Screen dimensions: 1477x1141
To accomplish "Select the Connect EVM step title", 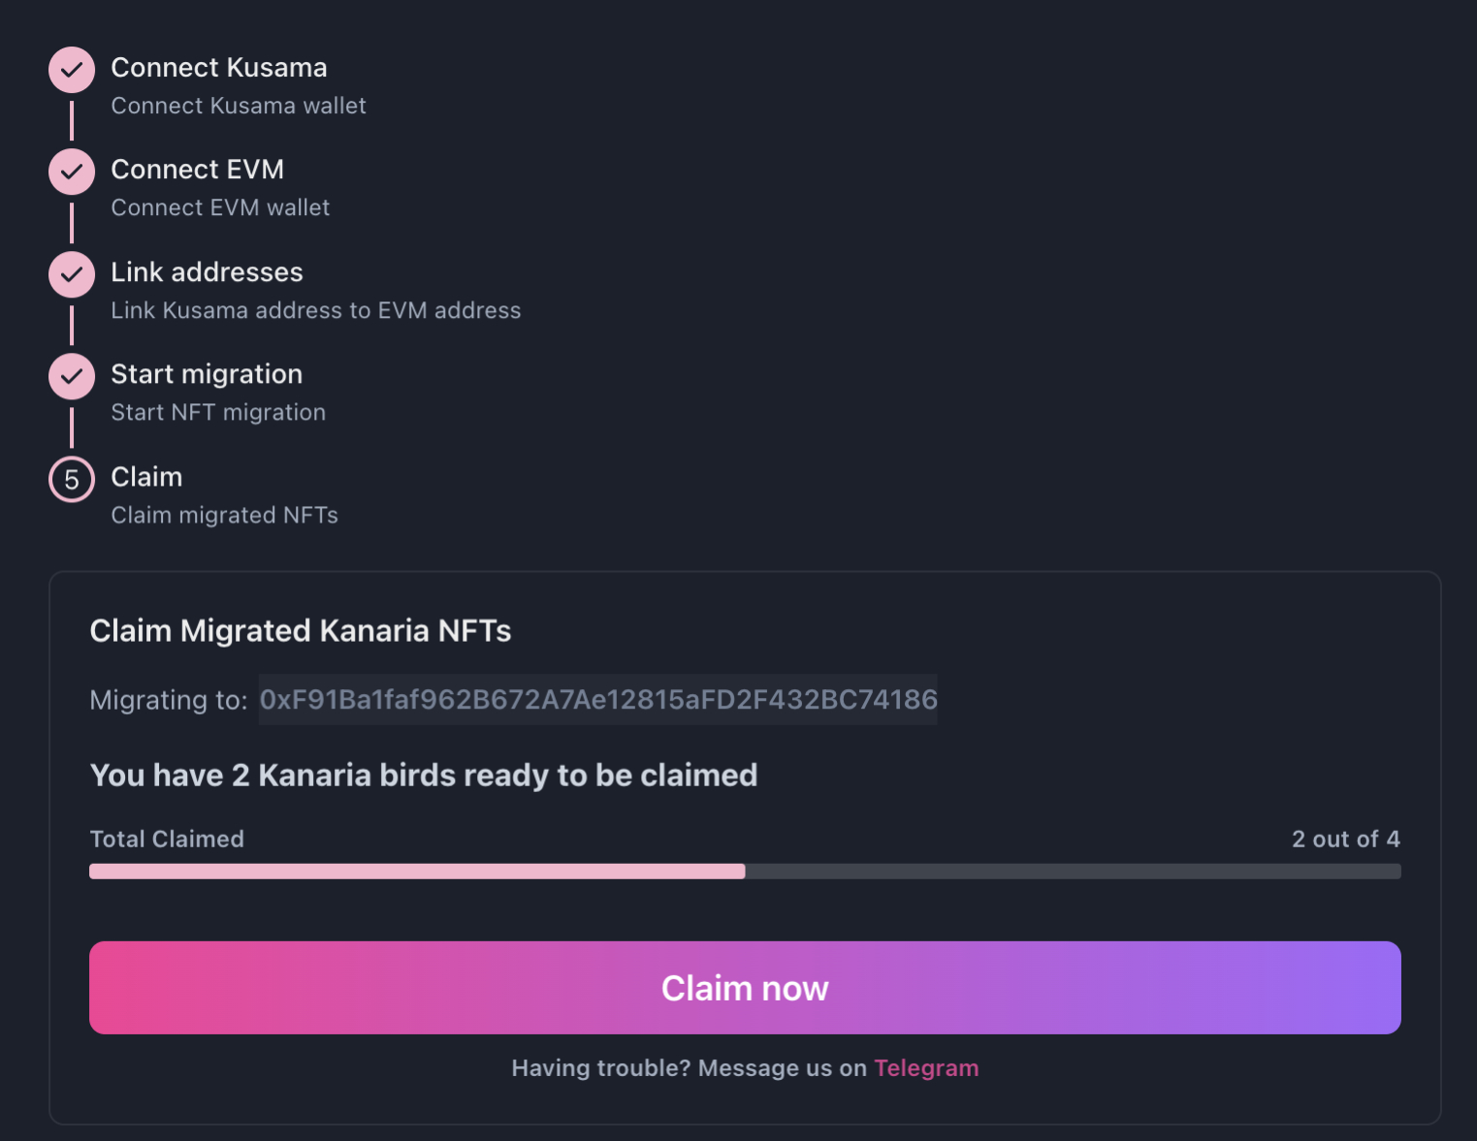I will (x=197, y=170).
